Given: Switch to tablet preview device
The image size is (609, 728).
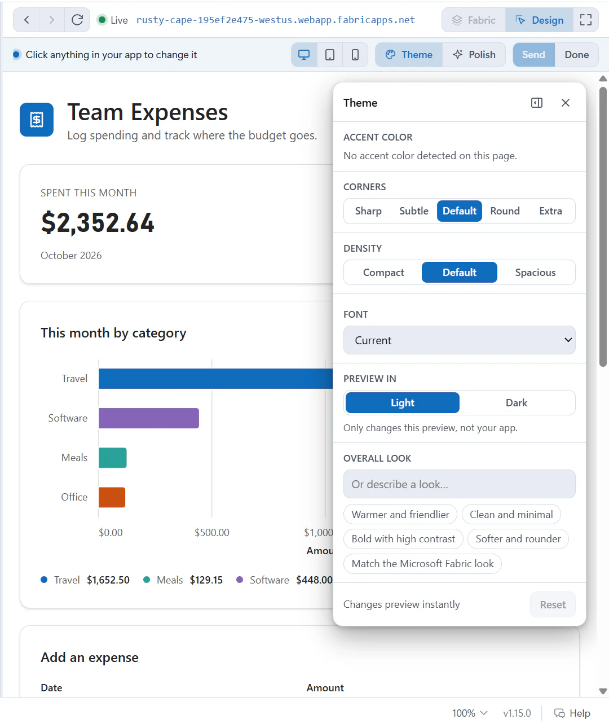Looking at the screenshot, I should 330,55.
